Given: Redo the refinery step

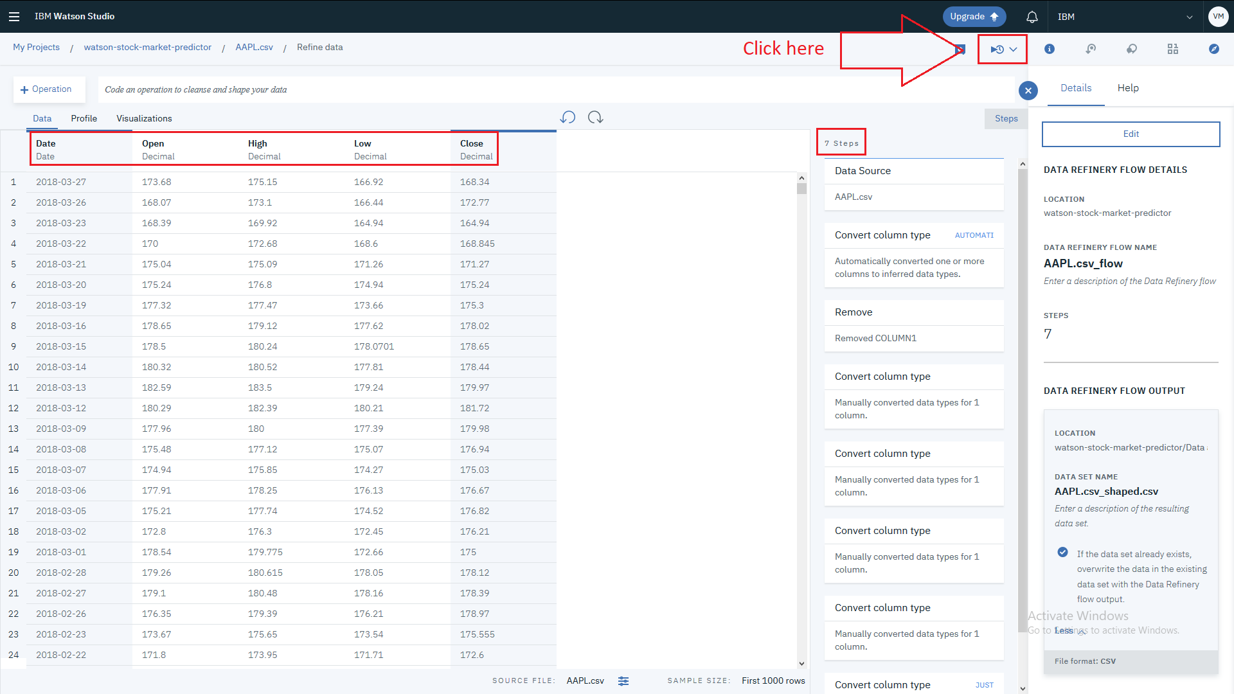Looking at the screenshot, I should click(595, 118).
